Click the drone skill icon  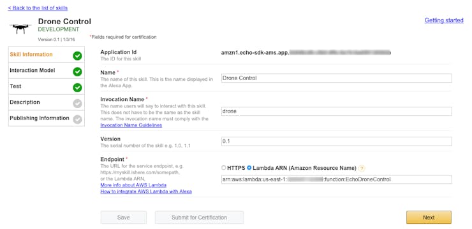coord(20,29)
